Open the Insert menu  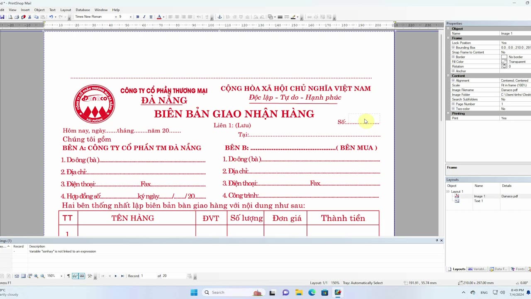[25, 10]
